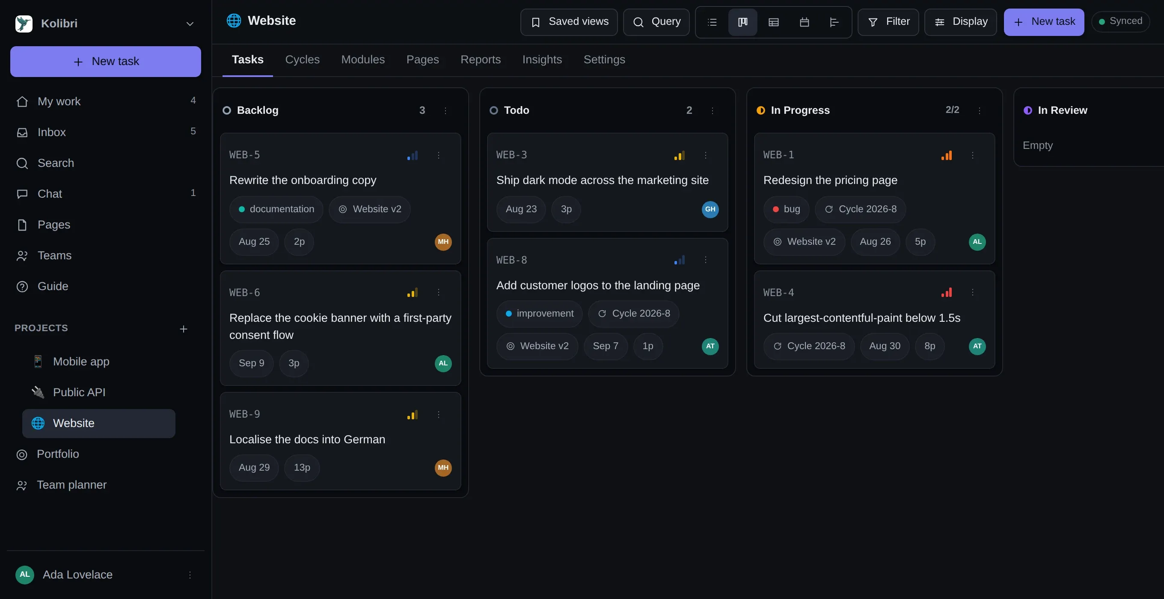The width and height of the screenshot is (1164, 599).
Task: Open Portfolio
Action: click(x=106, y=454)
